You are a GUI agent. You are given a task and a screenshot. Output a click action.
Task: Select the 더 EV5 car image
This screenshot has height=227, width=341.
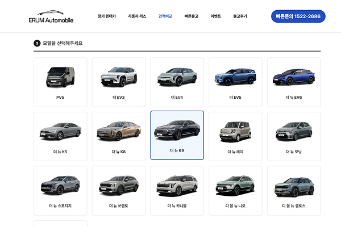[x=235, y=77]
